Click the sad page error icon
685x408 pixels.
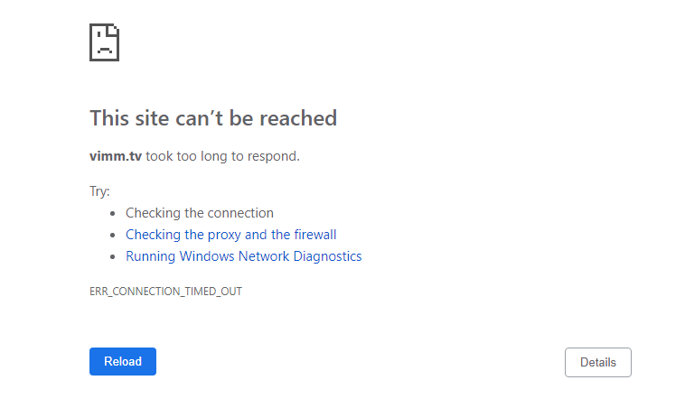105,42
